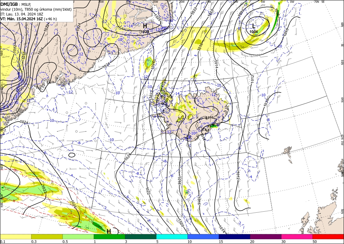The image size is (344, 244).
Task: Click the navy 15–20 legend color band
Action: point(235,236)
